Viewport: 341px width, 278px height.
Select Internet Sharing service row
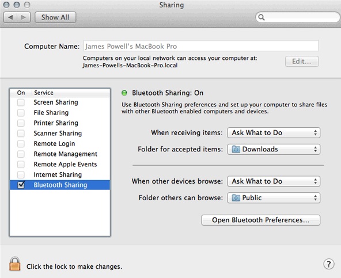tap(60, 174)
